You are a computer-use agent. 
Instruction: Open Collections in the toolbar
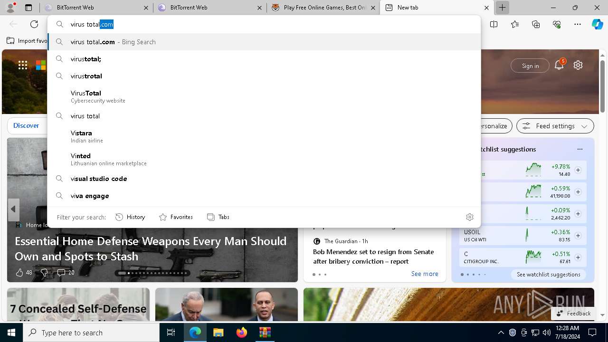(x=536, y=24)
